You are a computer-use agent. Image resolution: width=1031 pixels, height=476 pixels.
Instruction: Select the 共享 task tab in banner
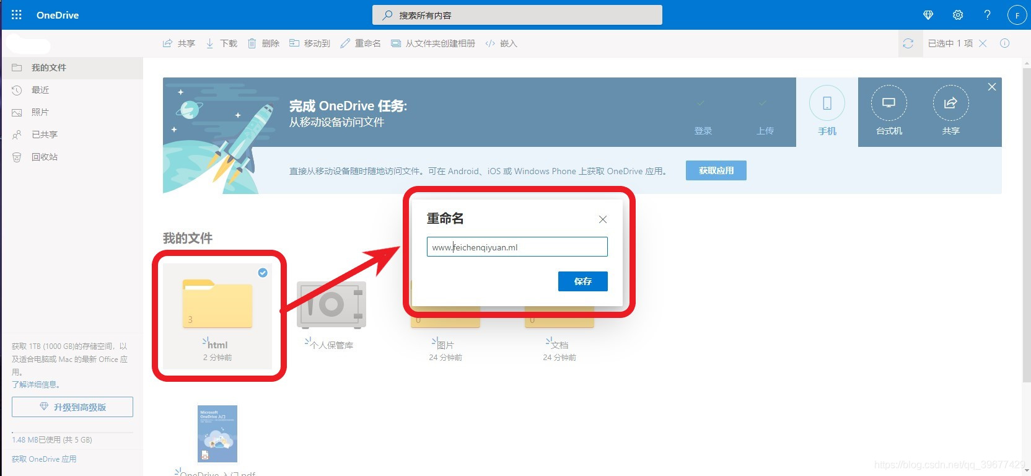click(951, 112)
